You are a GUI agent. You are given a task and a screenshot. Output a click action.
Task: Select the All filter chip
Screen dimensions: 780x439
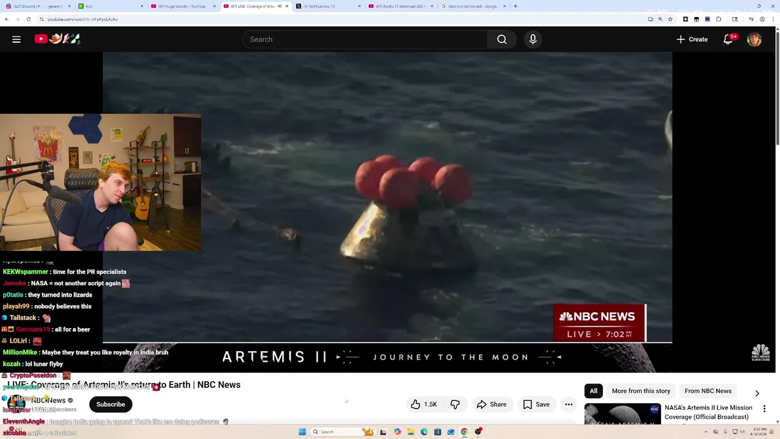(593, 391)
